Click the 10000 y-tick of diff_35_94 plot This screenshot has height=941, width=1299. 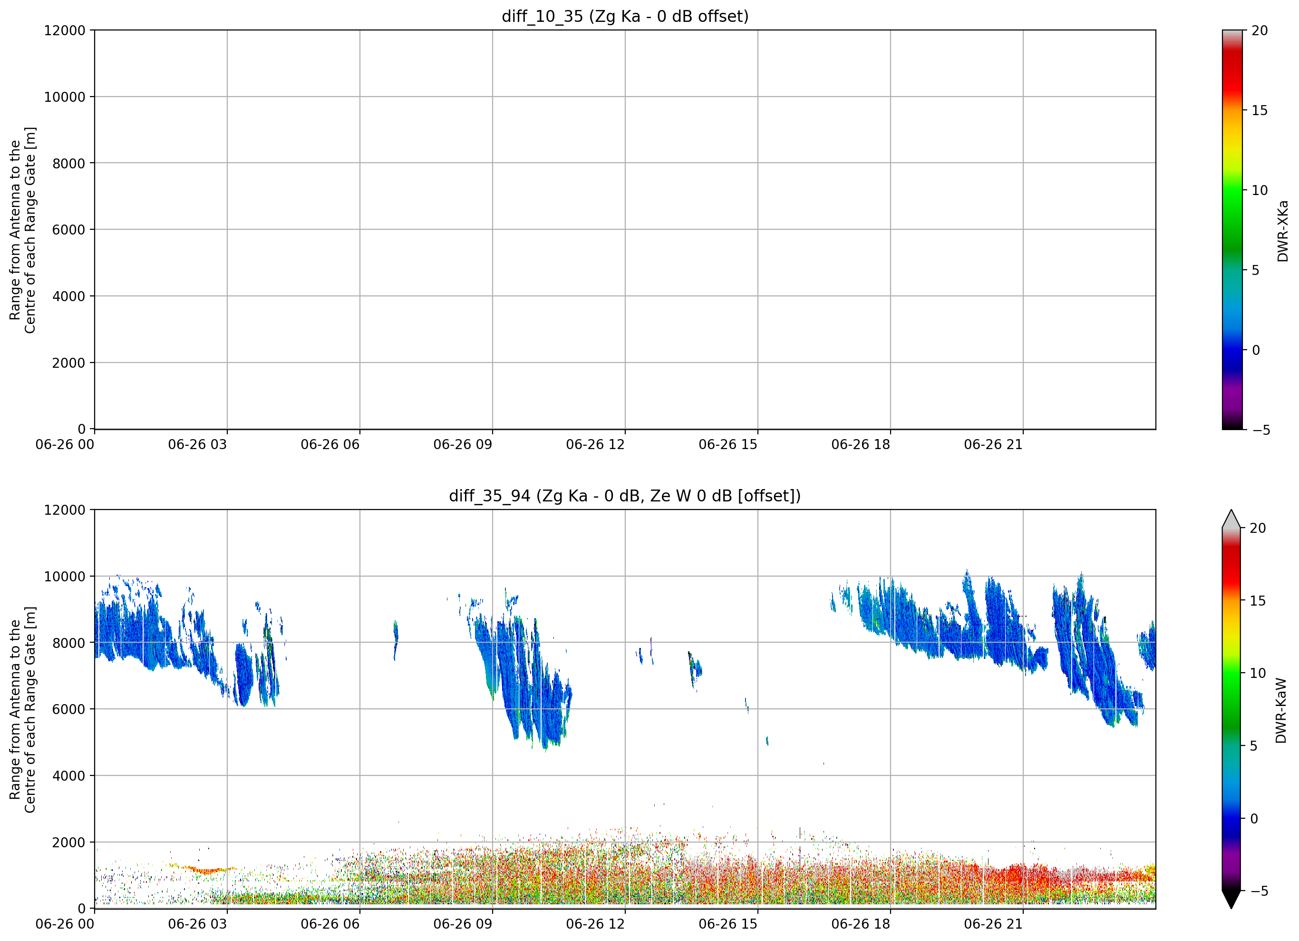(x=65, y=577)
